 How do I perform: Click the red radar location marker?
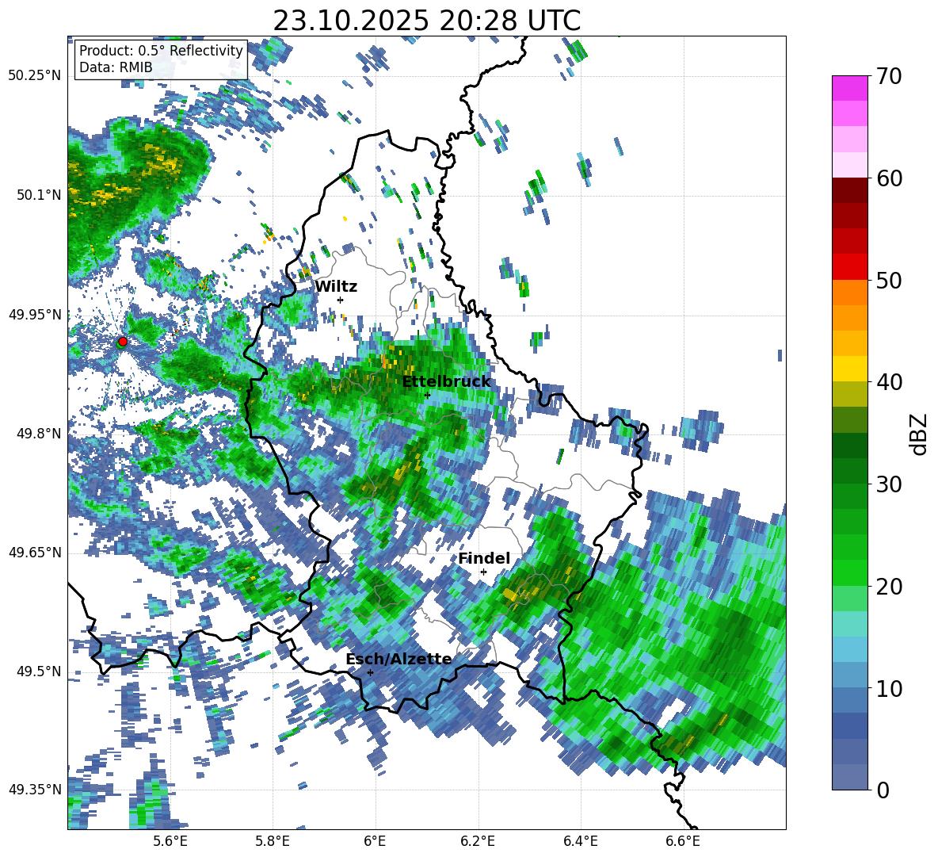[x=123, y=341]
